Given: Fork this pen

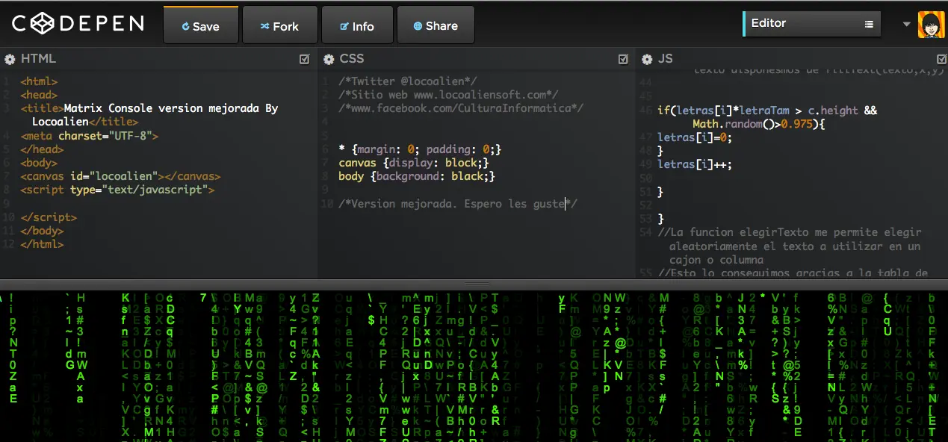Looking at the screenshot, I should point(280,25).
